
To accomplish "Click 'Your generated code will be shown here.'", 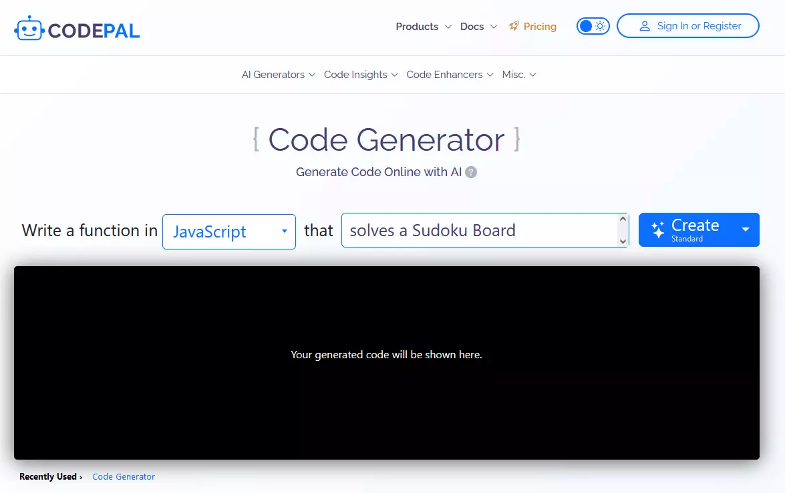I will click(x=386, y=354).
